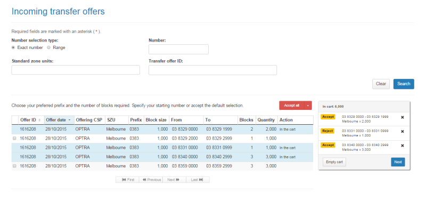
Task: Click From cell 03 8340 0000
Action: pos(185,157)
